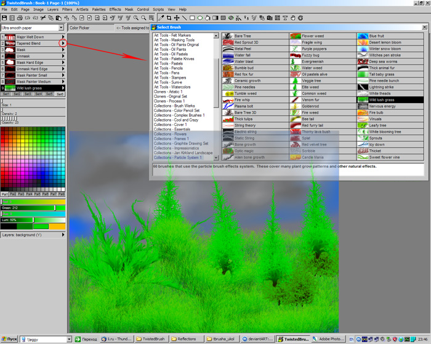The image size is (431, 344).
Task: Select Collections - Particle System 1 category
Action: point(177,157)
